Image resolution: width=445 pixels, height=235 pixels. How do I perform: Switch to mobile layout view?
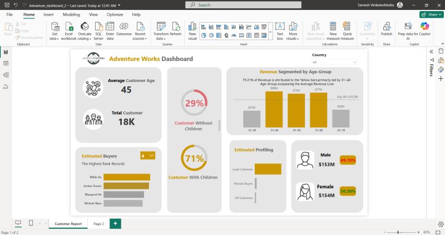(x=31, y=223)
